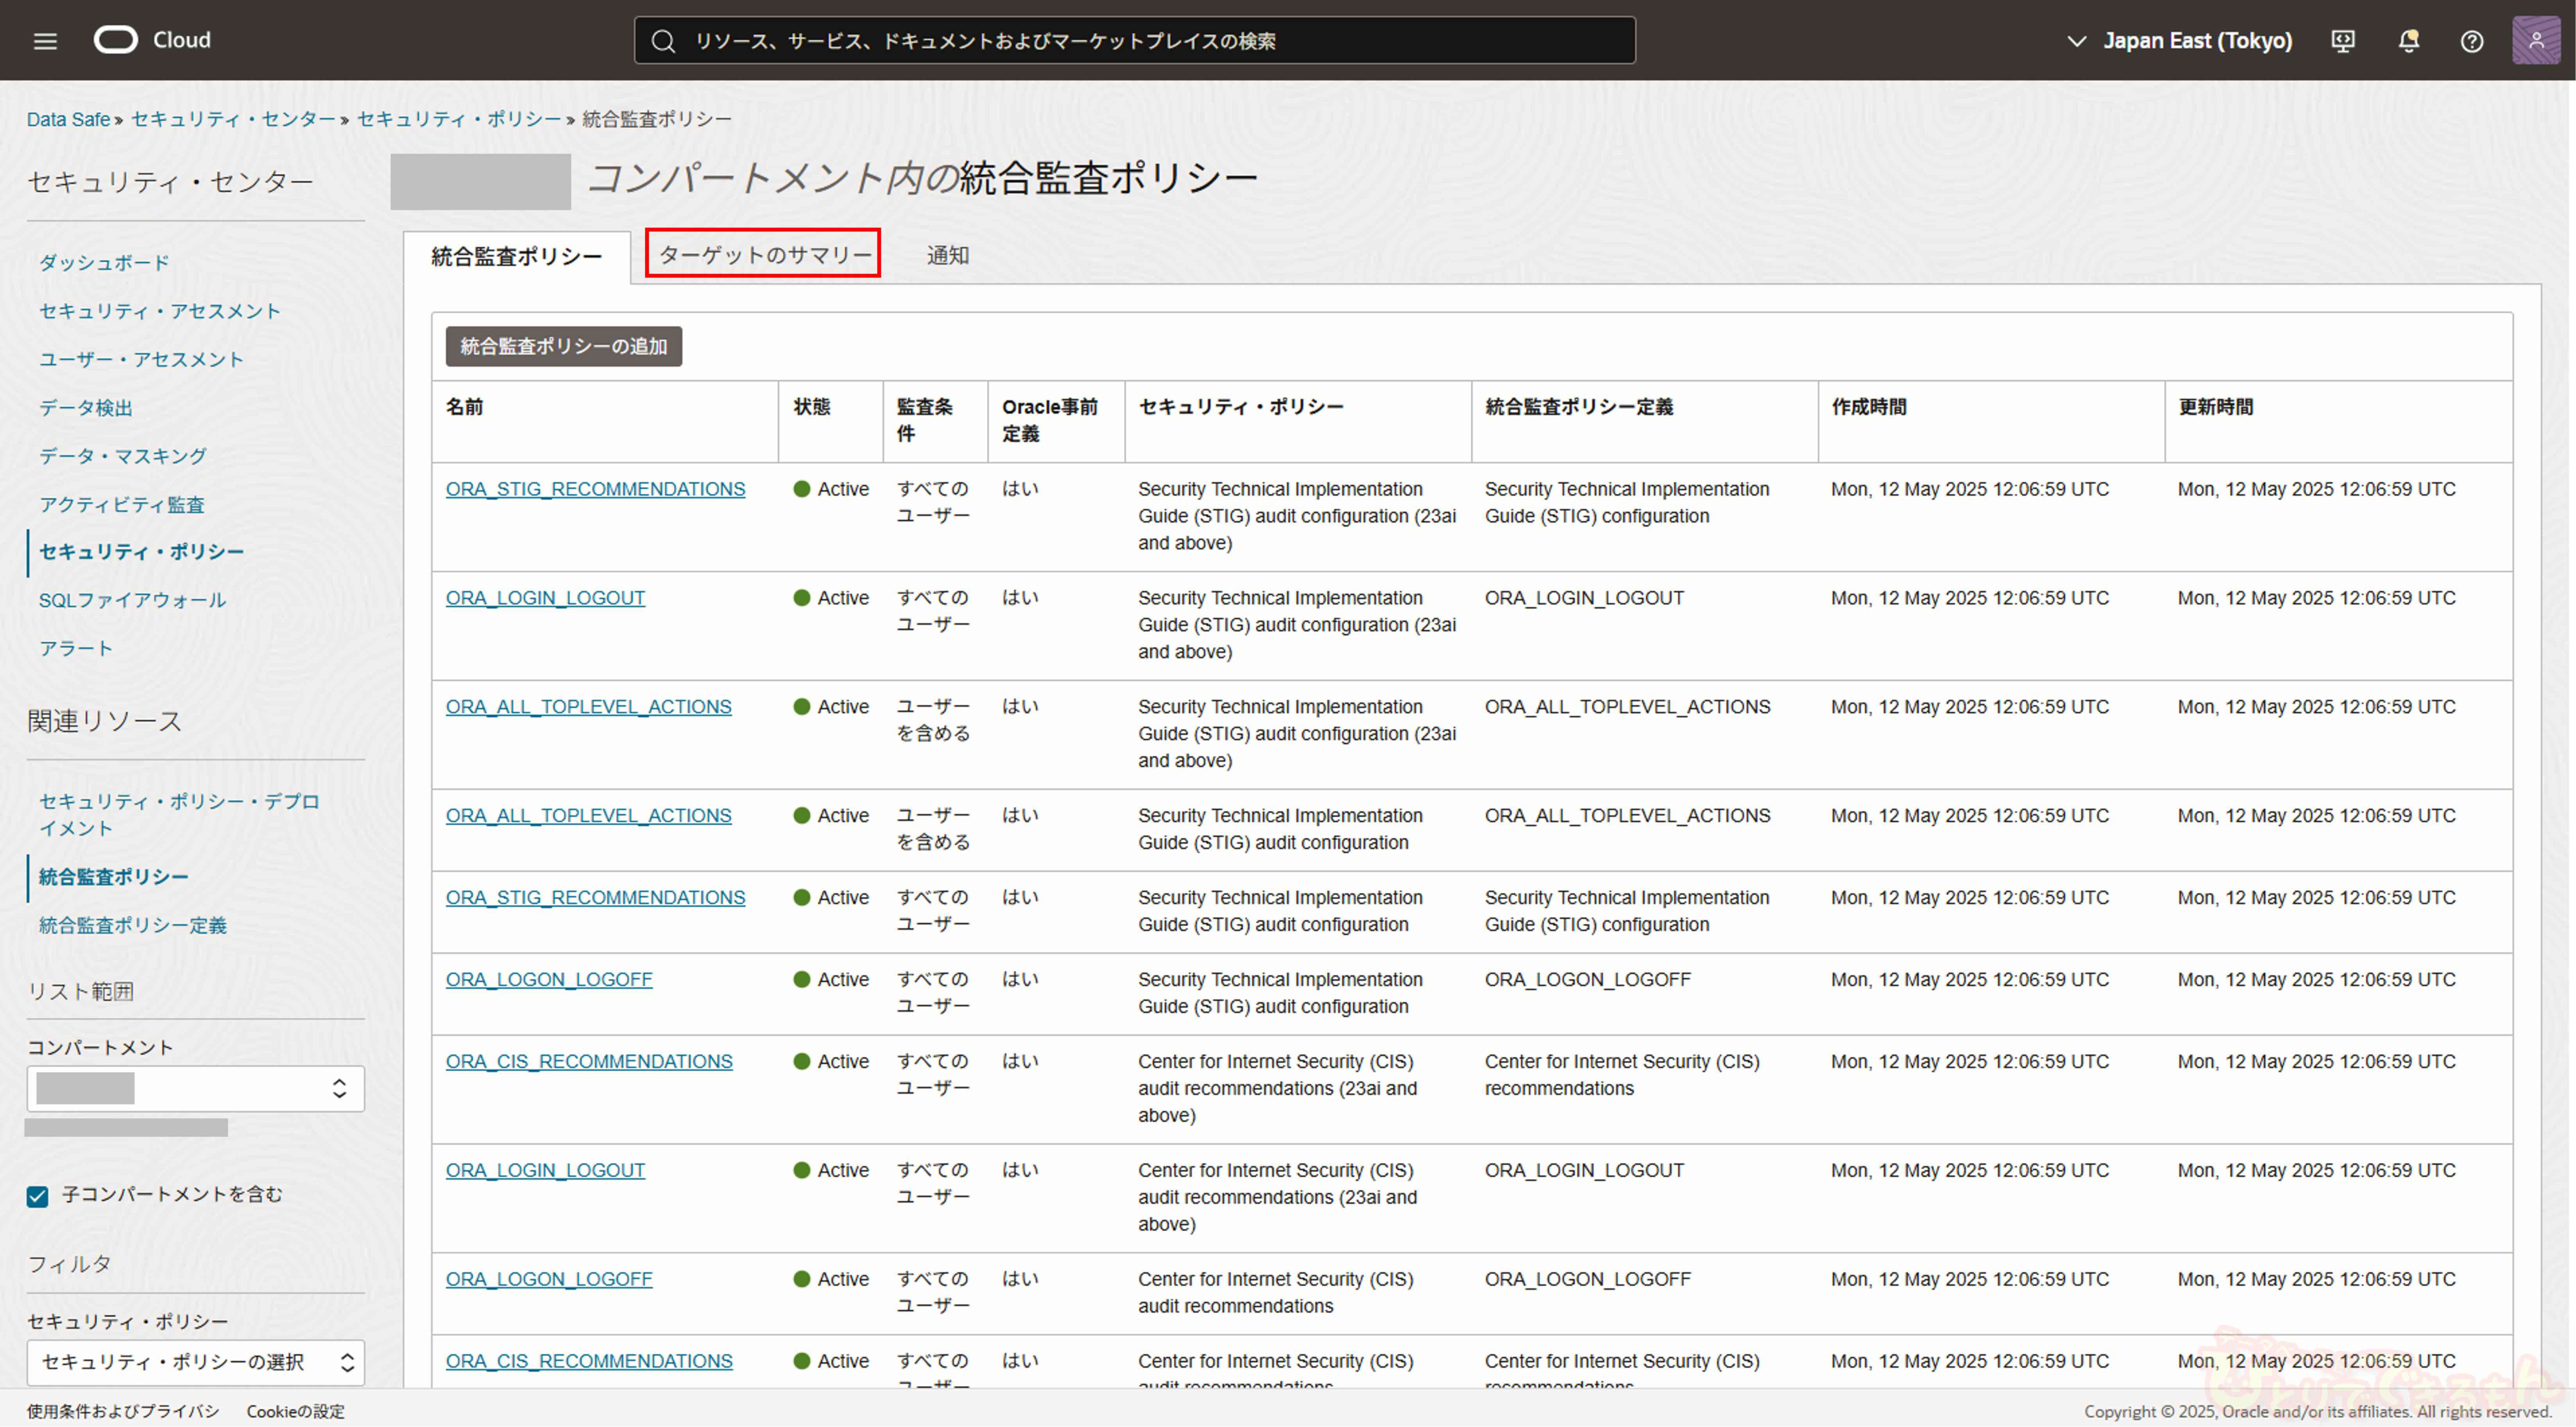
Task: Click the Data Safe breadcrumb link
Action: coord(68,119)
